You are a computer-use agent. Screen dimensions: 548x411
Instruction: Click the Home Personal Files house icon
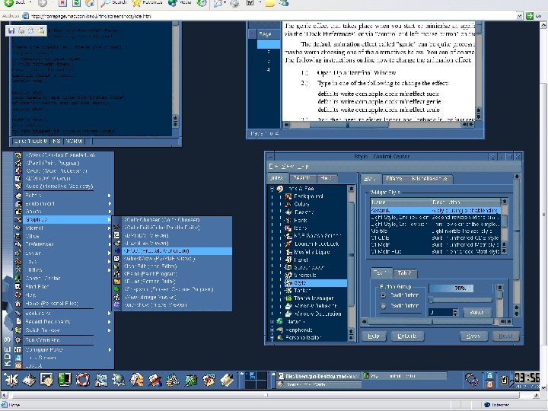coord(18,304)
